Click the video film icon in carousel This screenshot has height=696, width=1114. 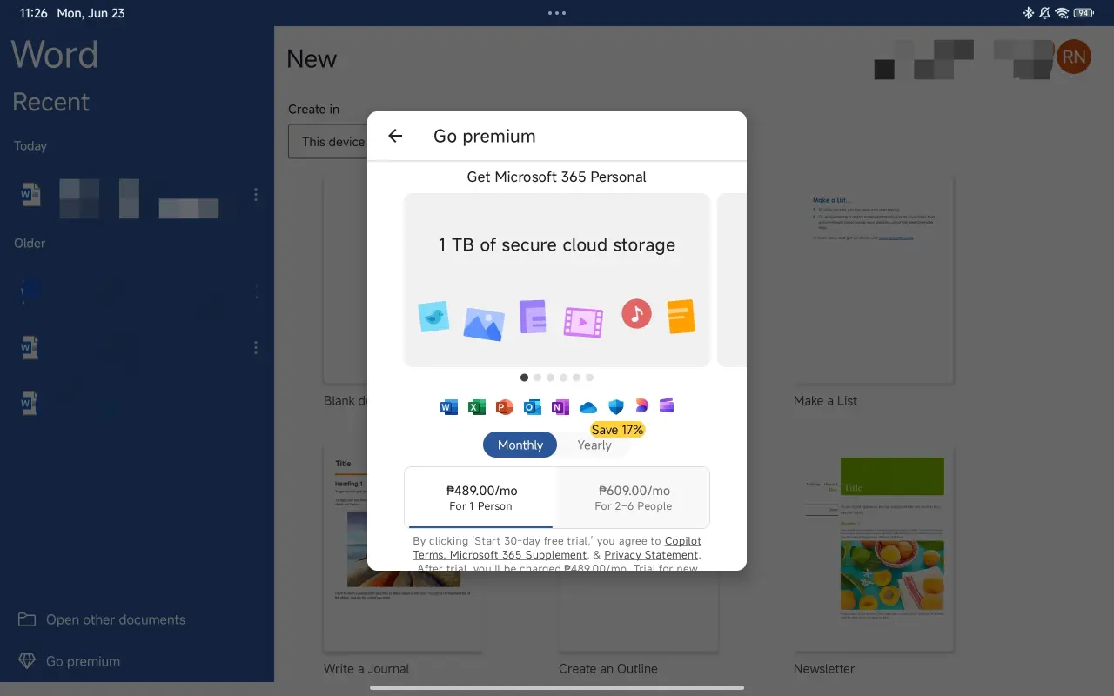point(583,322)
